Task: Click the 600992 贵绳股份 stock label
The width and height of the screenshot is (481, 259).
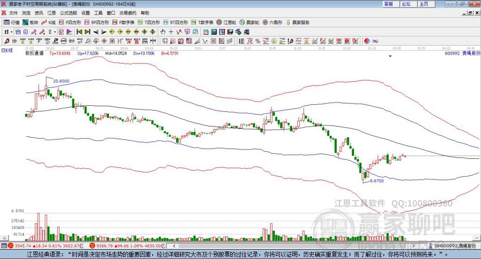Action: [x=462, y=54]
